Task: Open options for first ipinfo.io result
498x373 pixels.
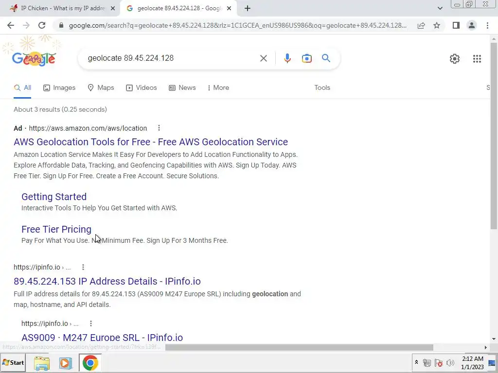Action: pyautogui.click(x=83, y=267)
